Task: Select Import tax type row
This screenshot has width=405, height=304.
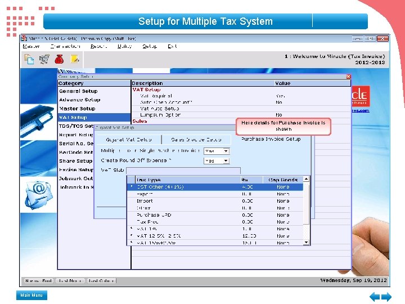Action: [215, 201]
